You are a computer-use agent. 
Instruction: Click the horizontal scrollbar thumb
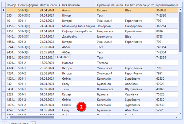pyautogui.click(x=32, y=117)
